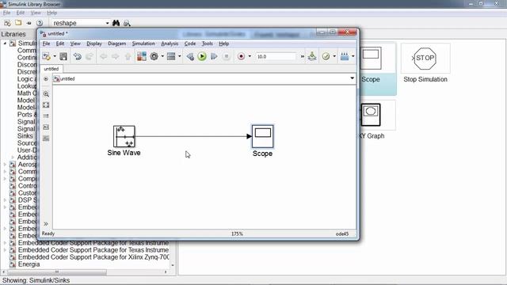Viewport: 507px width, 285px height.
Task: Open the Tools menu
Action: point(208,44)
